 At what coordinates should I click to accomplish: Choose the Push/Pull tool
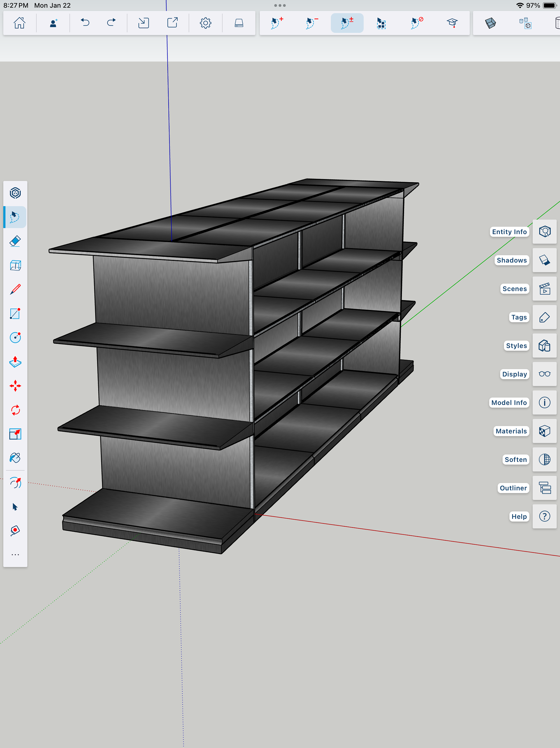click(15, 362)
